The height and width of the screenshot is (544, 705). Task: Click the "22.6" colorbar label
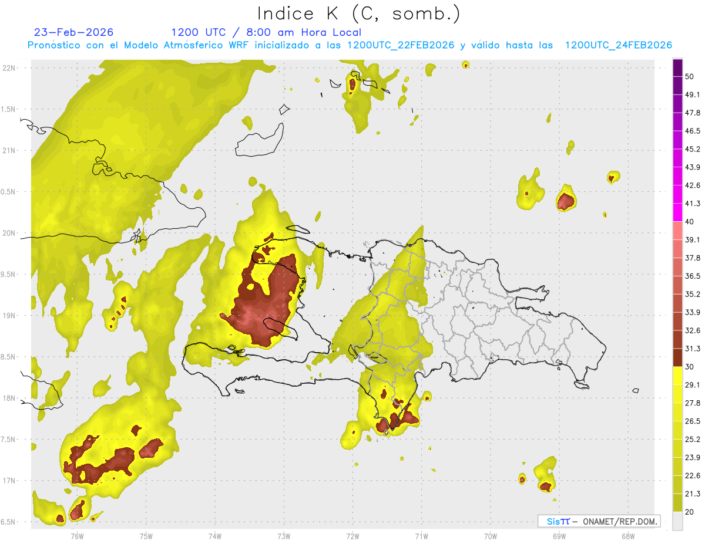click(x=693, y=476)
